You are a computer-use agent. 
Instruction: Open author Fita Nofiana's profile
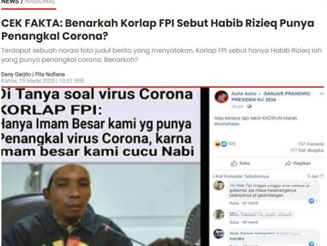pyautogui.click(x=50, y=74)
